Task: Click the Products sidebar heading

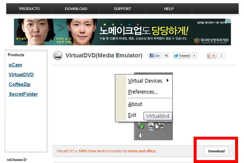Action: coord(16,55)
